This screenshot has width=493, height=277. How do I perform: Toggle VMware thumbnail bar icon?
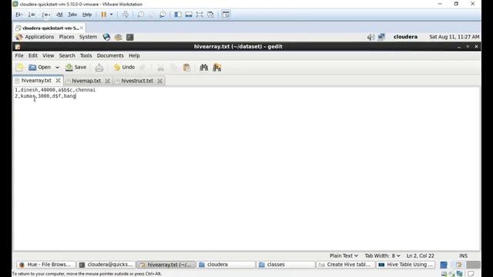tap(188, 15)
